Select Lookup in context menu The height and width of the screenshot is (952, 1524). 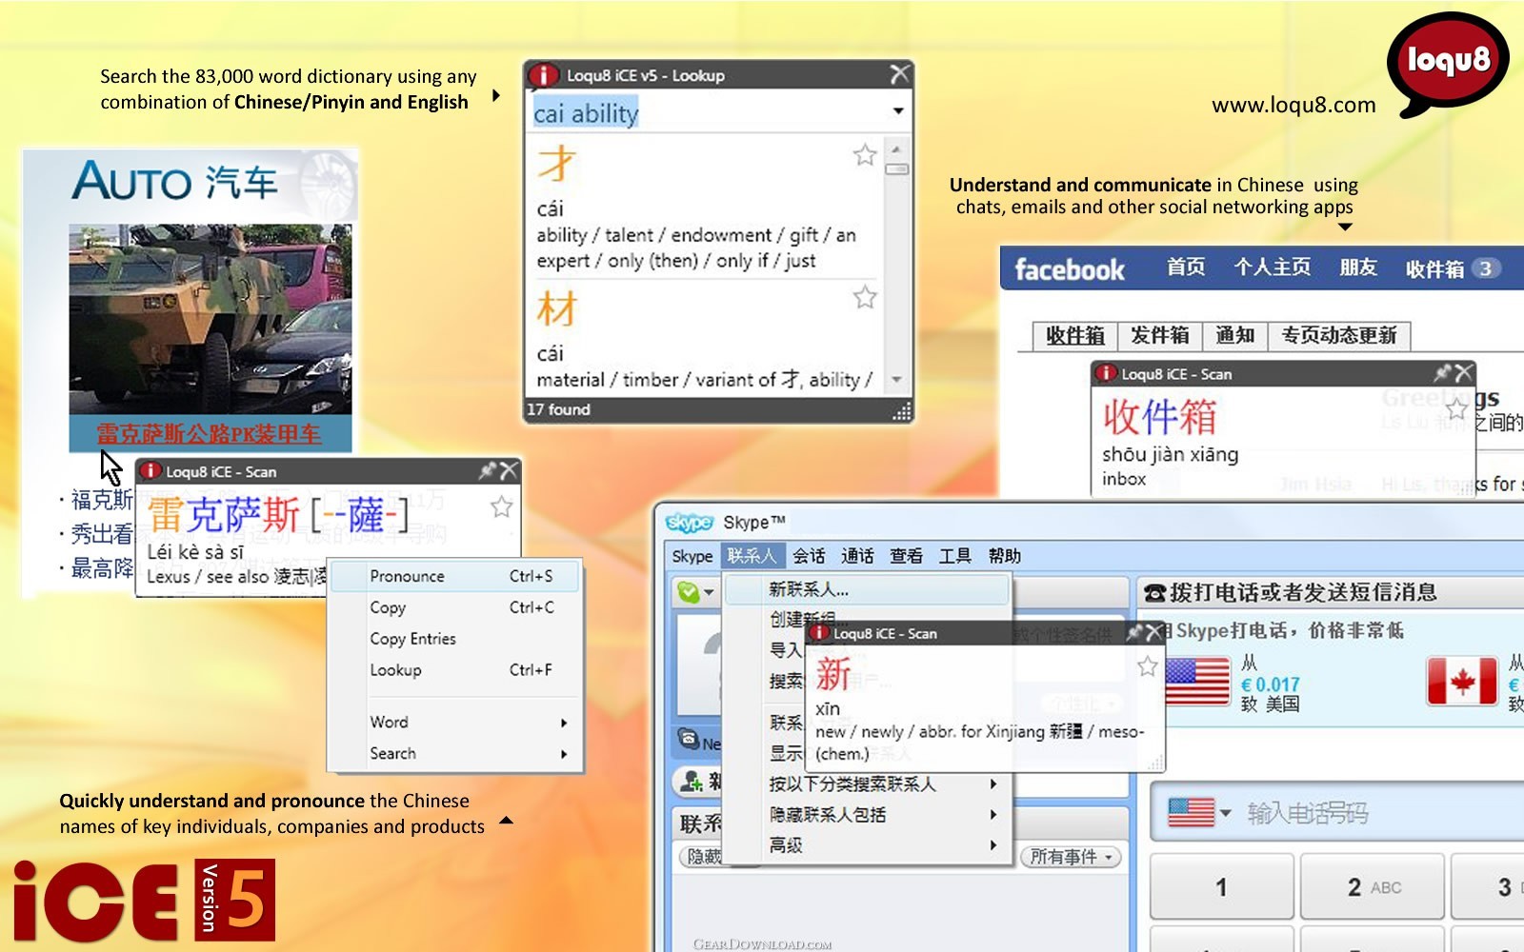(x=455, y=670)
